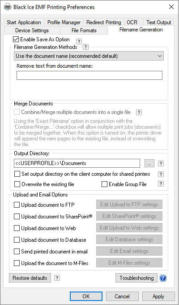
Task: Open help next to Output Directory browse button
Action: point(161,164)
